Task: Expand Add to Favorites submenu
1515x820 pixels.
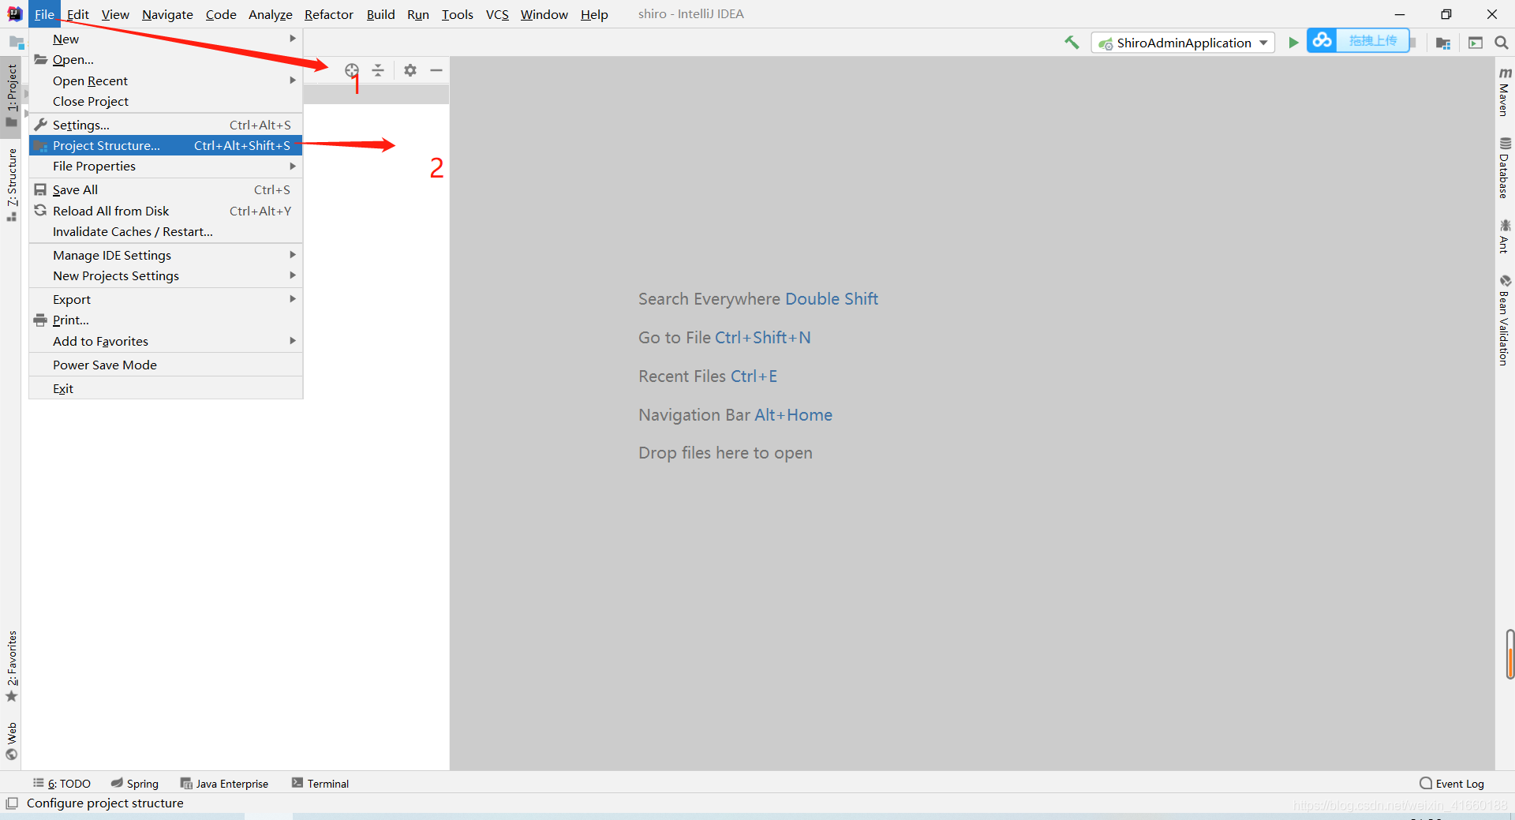Action: click(x=166, y=341)
